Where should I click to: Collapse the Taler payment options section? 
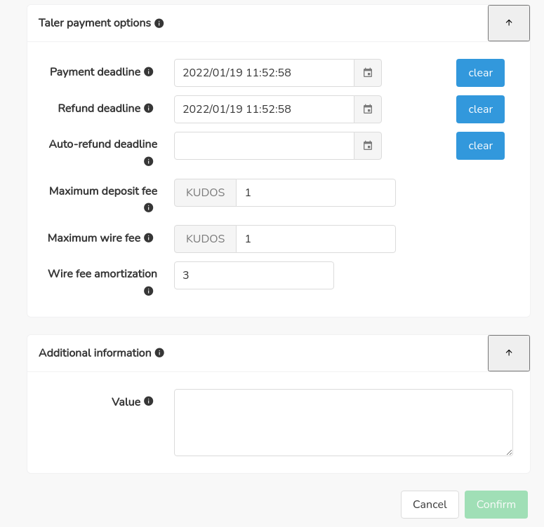508,23
